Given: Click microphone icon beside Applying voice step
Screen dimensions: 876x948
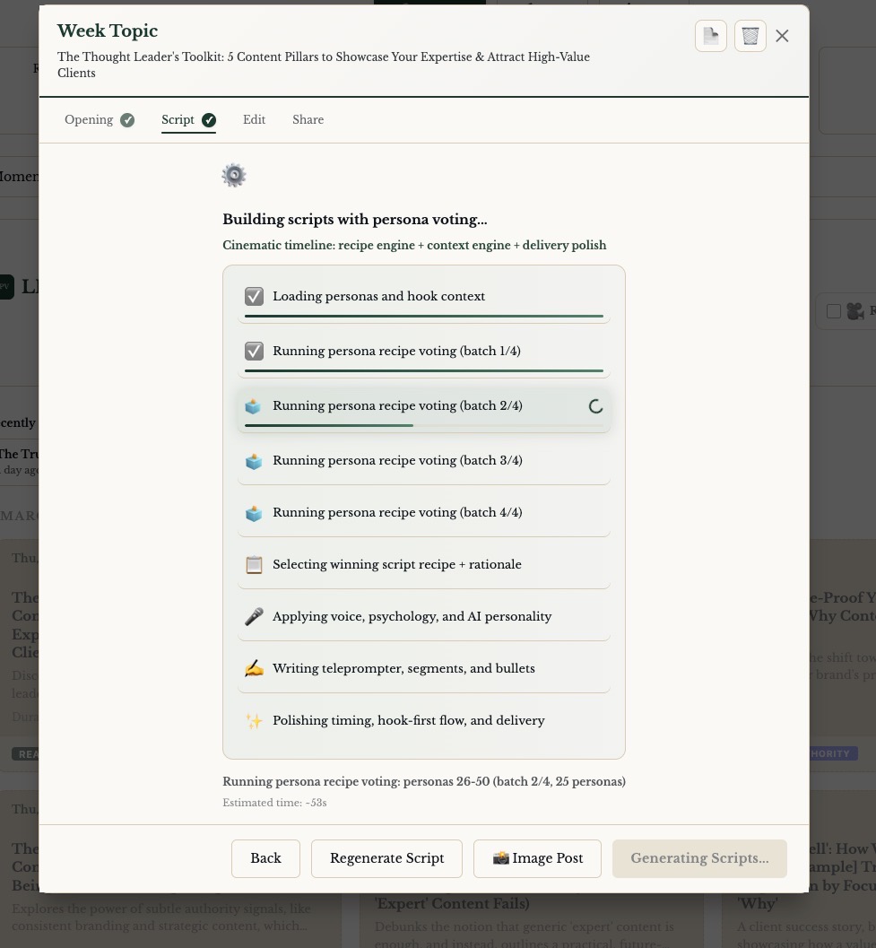Looking at the screenshot, I should click(x=254, y=617).
